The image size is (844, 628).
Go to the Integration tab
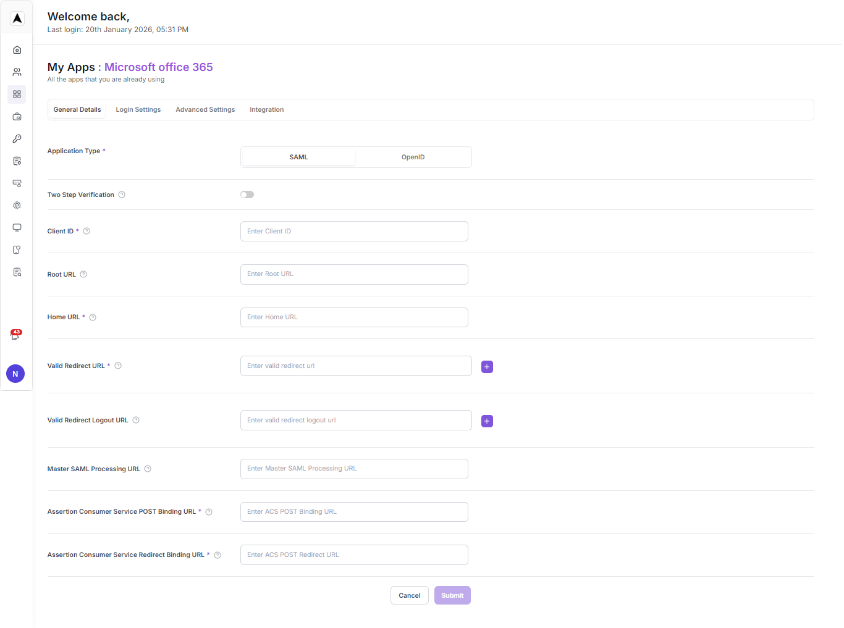click(266, 110)
